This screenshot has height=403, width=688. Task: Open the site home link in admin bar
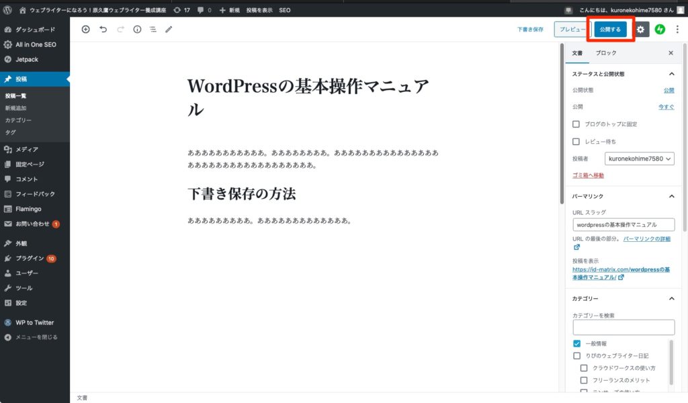coord(93,10)
